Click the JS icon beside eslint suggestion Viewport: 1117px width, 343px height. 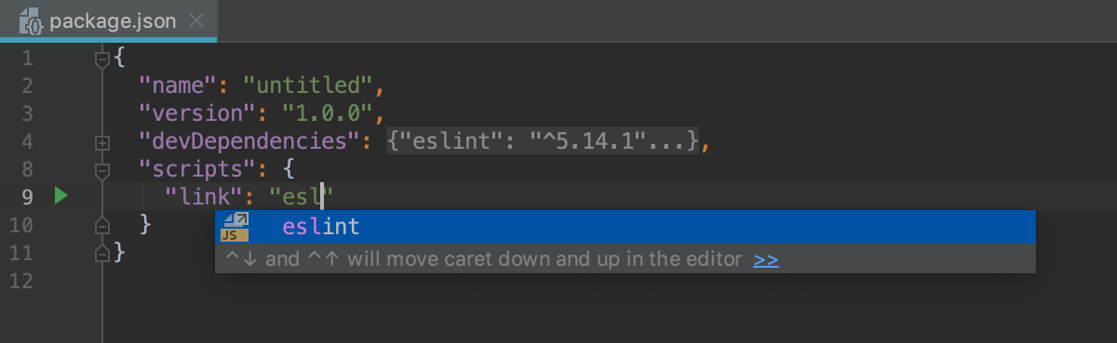236,227
